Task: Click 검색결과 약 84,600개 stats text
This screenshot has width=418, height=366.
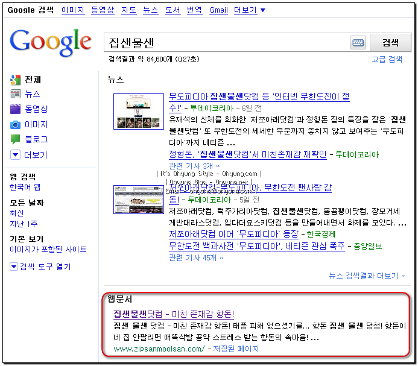Action: [154, 59]
